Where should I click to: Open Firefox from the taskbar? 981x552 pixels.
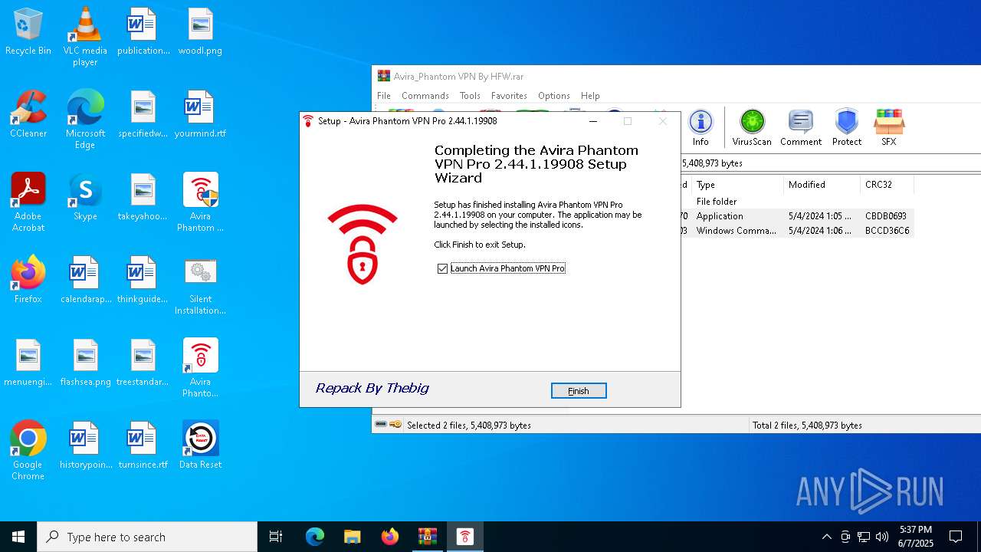point(390,537)
